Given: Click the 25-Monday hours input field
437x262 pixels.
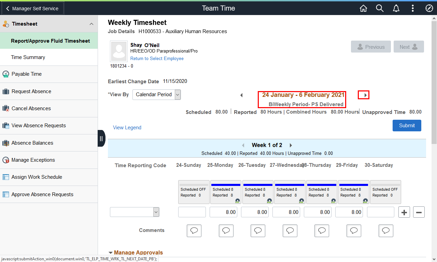Looking at the screenshot, I should [x=223, y=212].
